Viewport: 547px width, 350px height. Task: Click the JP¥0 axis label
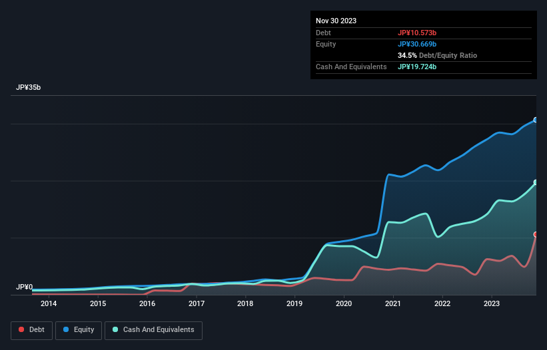click(x=25, y=287)
